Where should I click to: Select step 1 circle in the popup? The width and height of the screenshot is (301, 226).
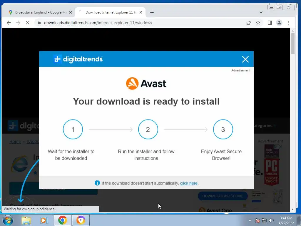(73, 129)
